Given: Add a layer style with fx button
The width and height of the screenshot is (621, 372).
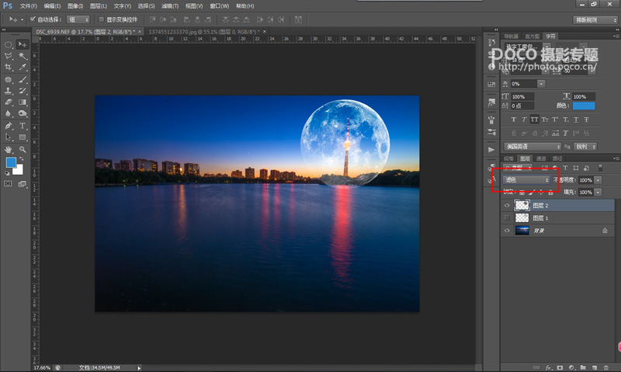Looking at the screenshot, I should coord(549,367).
